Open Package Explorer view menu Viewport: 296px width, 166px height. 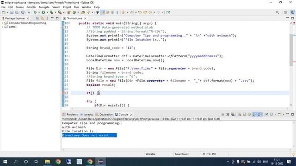47,18
